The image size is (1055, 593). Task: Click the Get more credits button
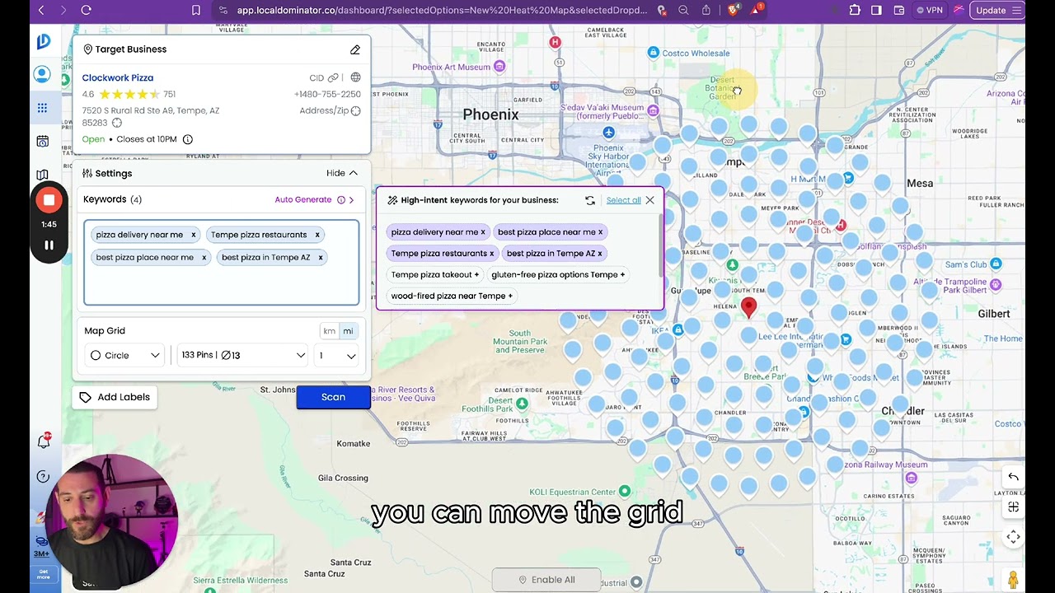[43, 574]
